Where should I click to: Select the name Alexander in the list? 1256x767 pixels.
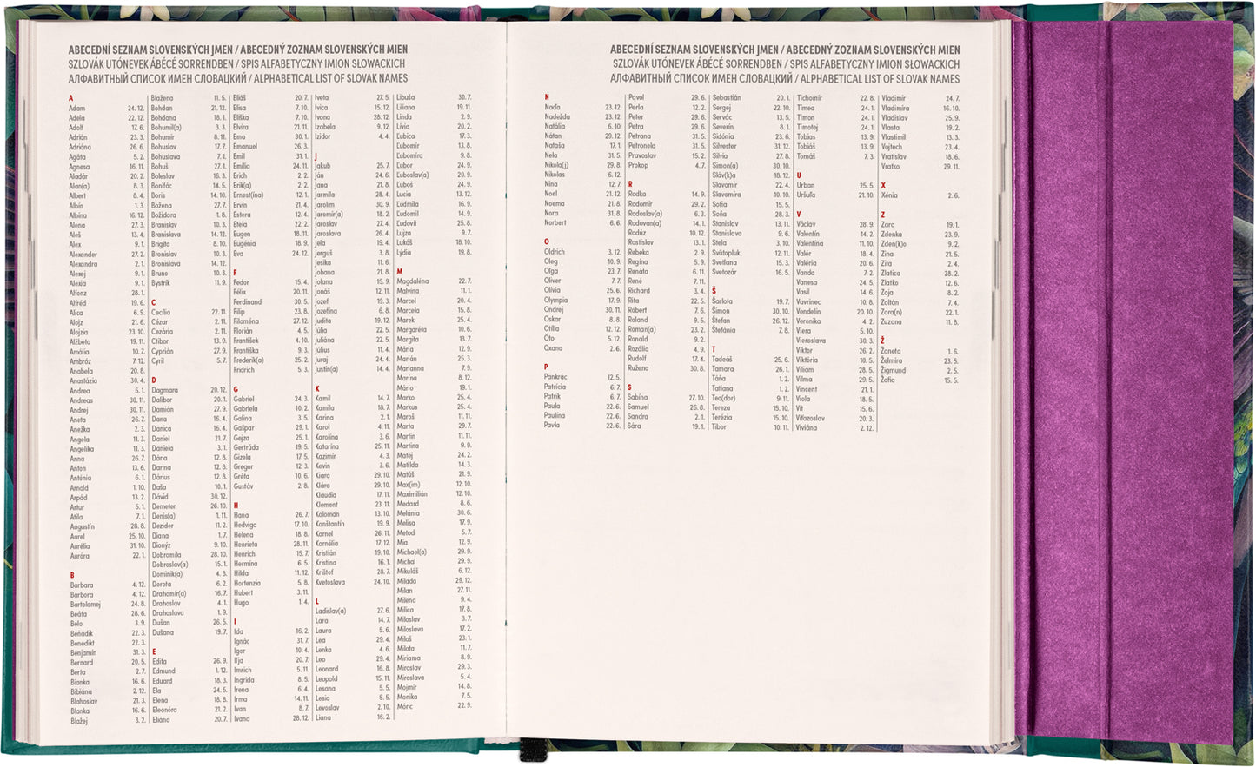[84, 255]
